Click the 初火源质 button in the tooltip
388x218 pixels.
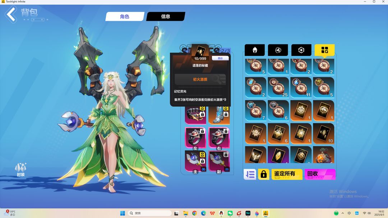(x=200, y=80)
